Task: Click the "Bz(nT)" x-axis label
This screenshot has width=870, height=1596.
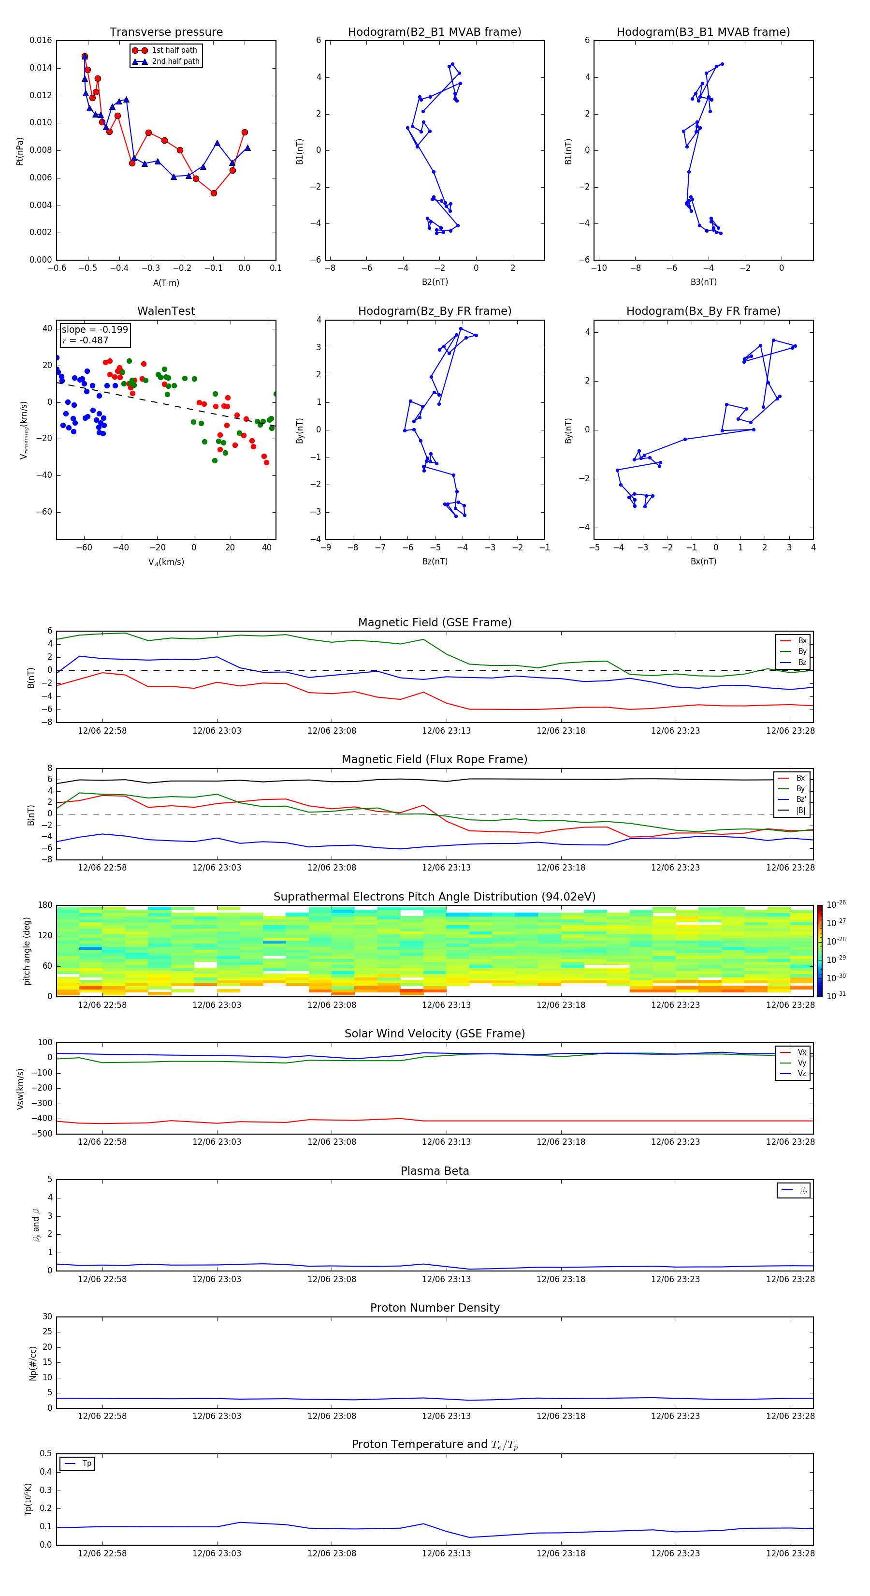Action: (435, 562)
